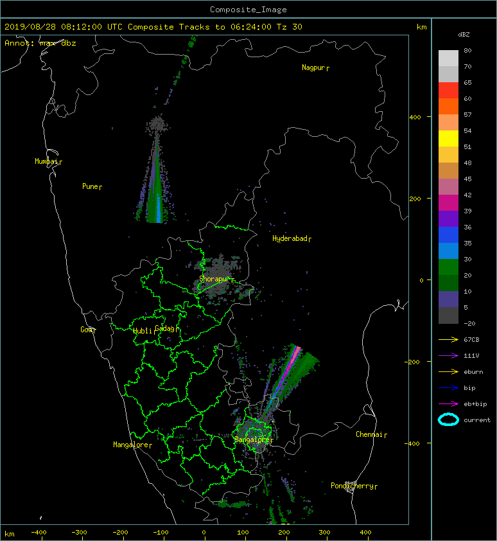Click the magenta eb+bip arrow legend icon

pos(448,404)
